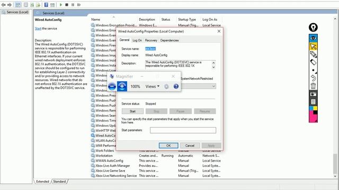The height and width of the screenshot is (190, 339).
Task: Click Description box scroll down arrow
Action: [213, 67]
